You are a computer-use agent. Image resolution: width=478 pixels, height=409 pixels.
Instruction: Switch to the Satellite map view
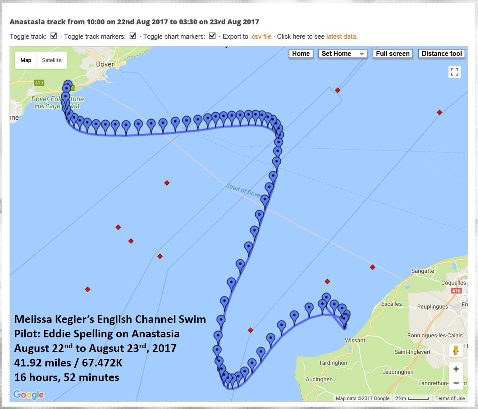tap(52, 60)
